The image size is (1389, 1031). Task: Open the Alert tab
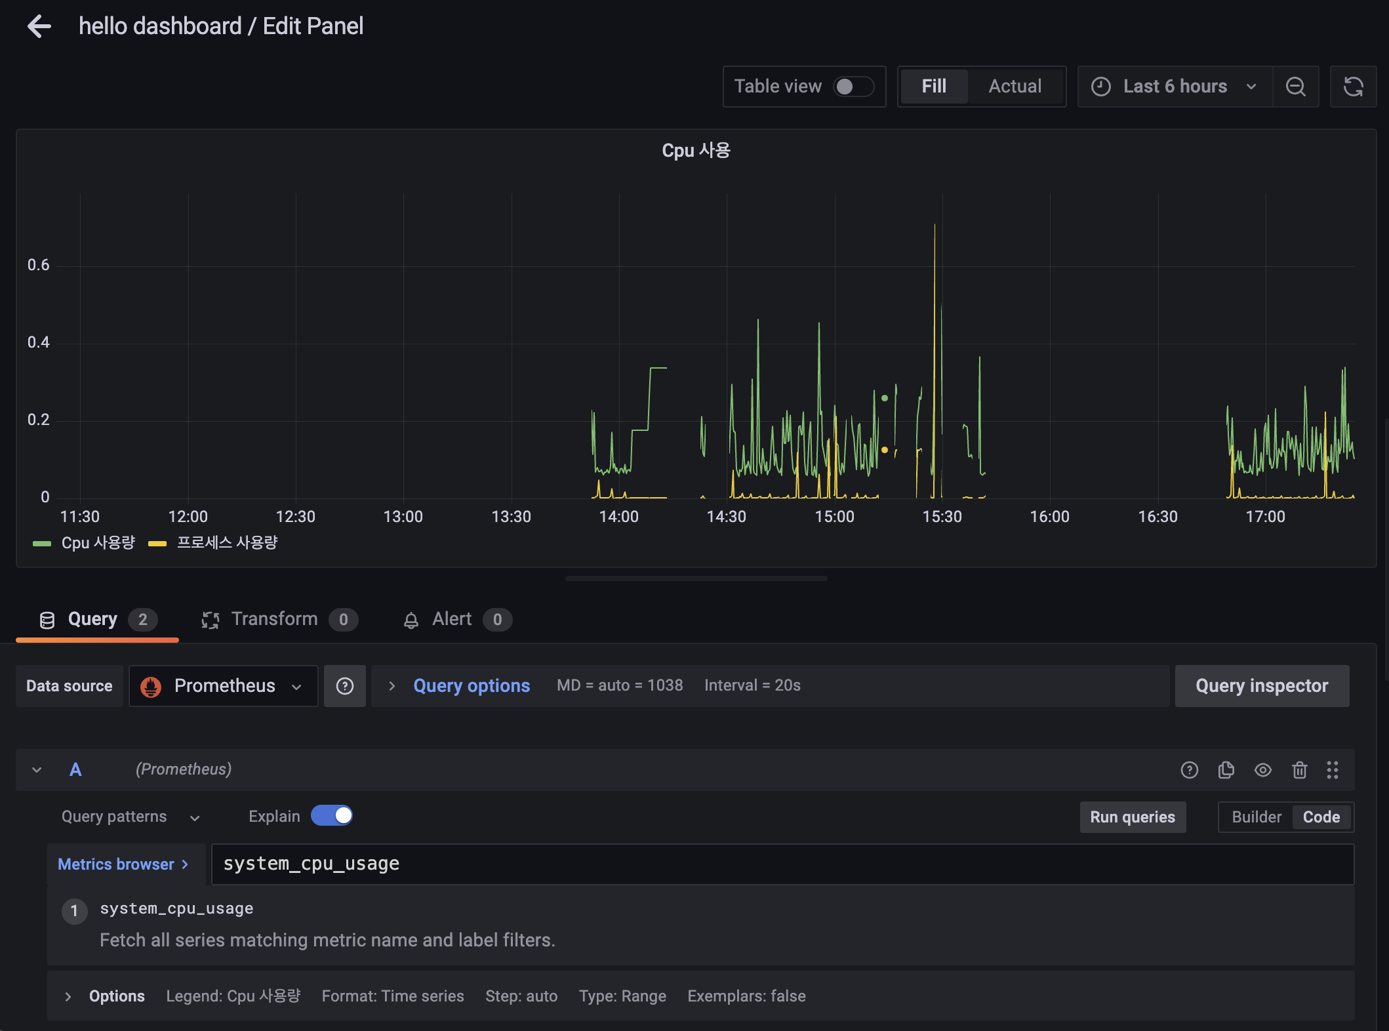pyautogui.click(x=451, y=619)
